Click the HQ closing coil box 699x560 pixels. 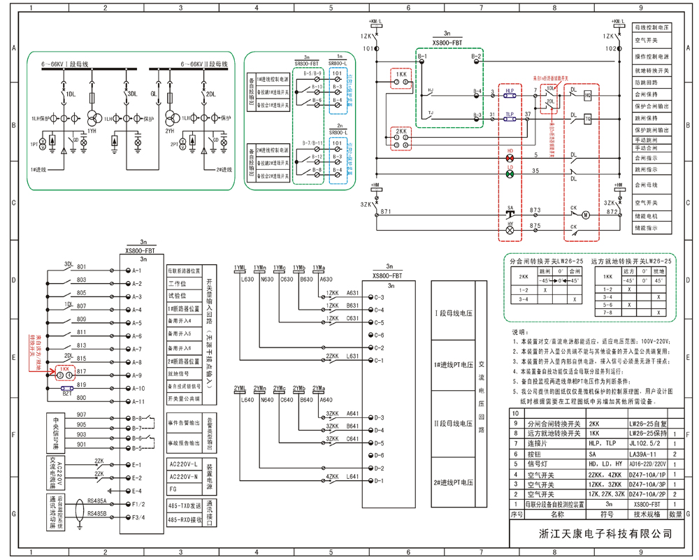587,95
